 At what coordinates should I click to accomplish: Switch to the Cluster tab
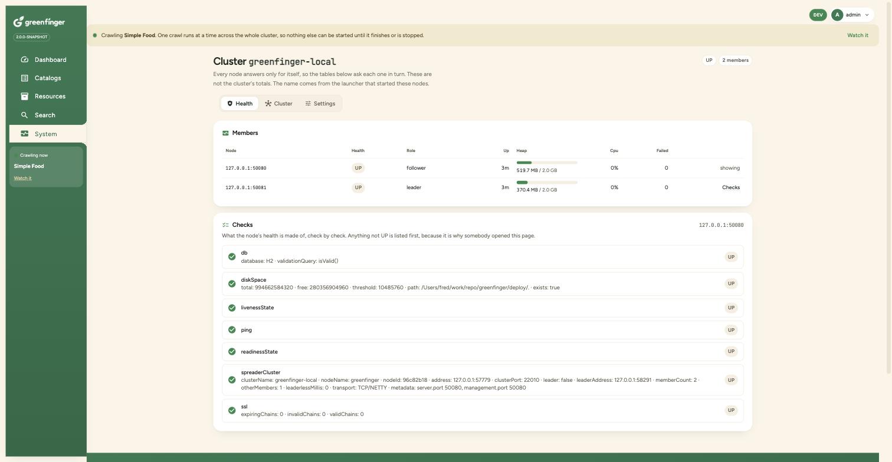[x=278, y=104]
